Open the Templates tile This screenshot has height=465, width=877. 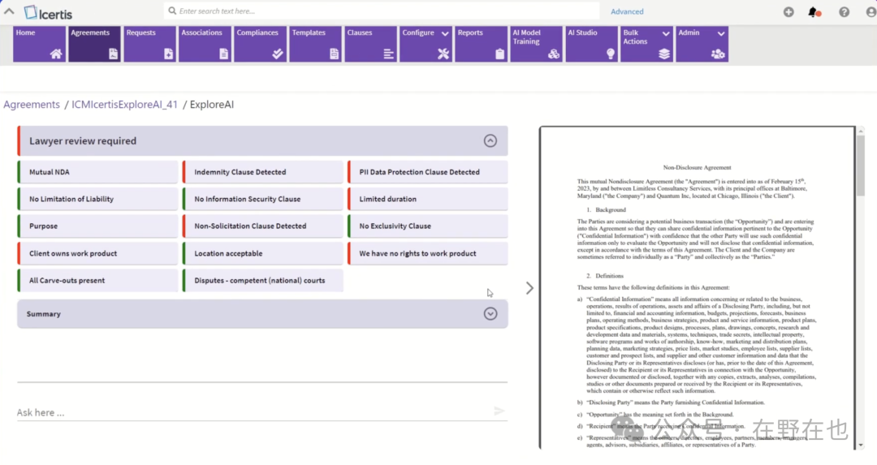coord(315,44)
